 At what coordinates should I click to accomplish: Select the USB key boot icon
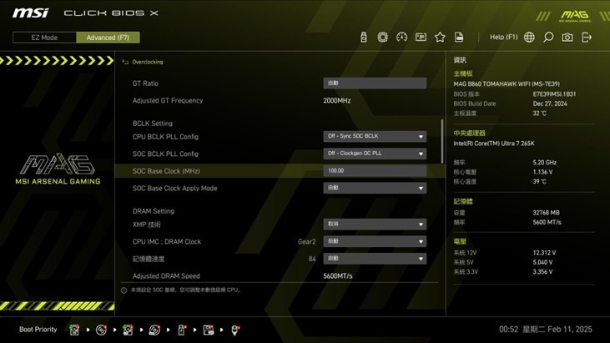click(x=181, y=330)
